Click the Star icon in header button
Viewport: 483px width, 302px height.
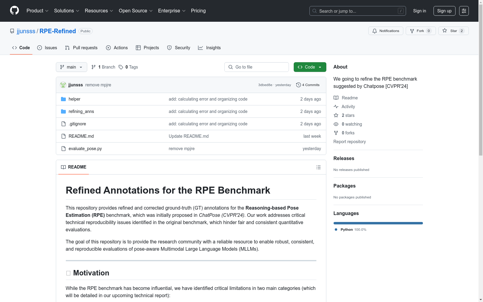445,31
